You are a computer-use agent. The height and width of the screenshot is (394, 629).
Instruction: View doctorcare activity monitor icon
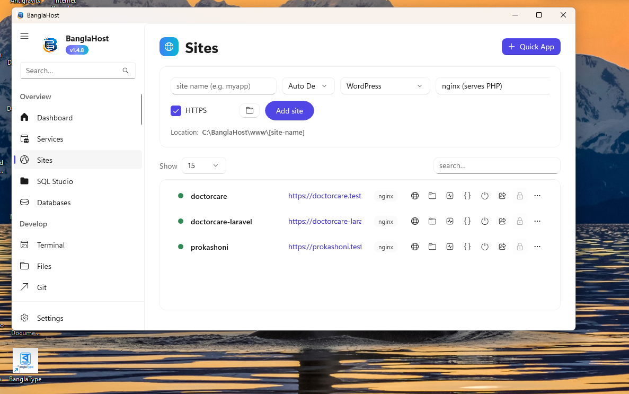[x=450, y=196]
